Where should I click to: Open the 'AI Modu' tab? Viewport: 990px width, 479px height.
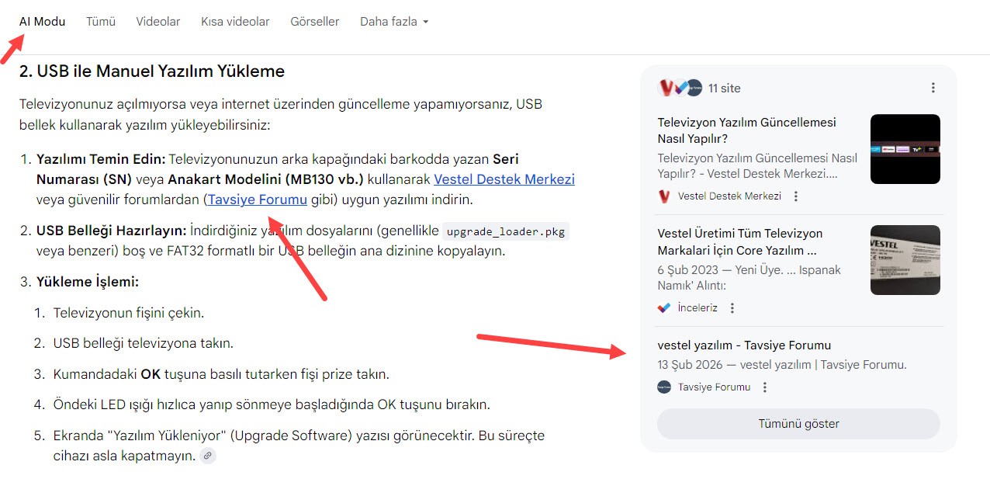tap(42, 22)
